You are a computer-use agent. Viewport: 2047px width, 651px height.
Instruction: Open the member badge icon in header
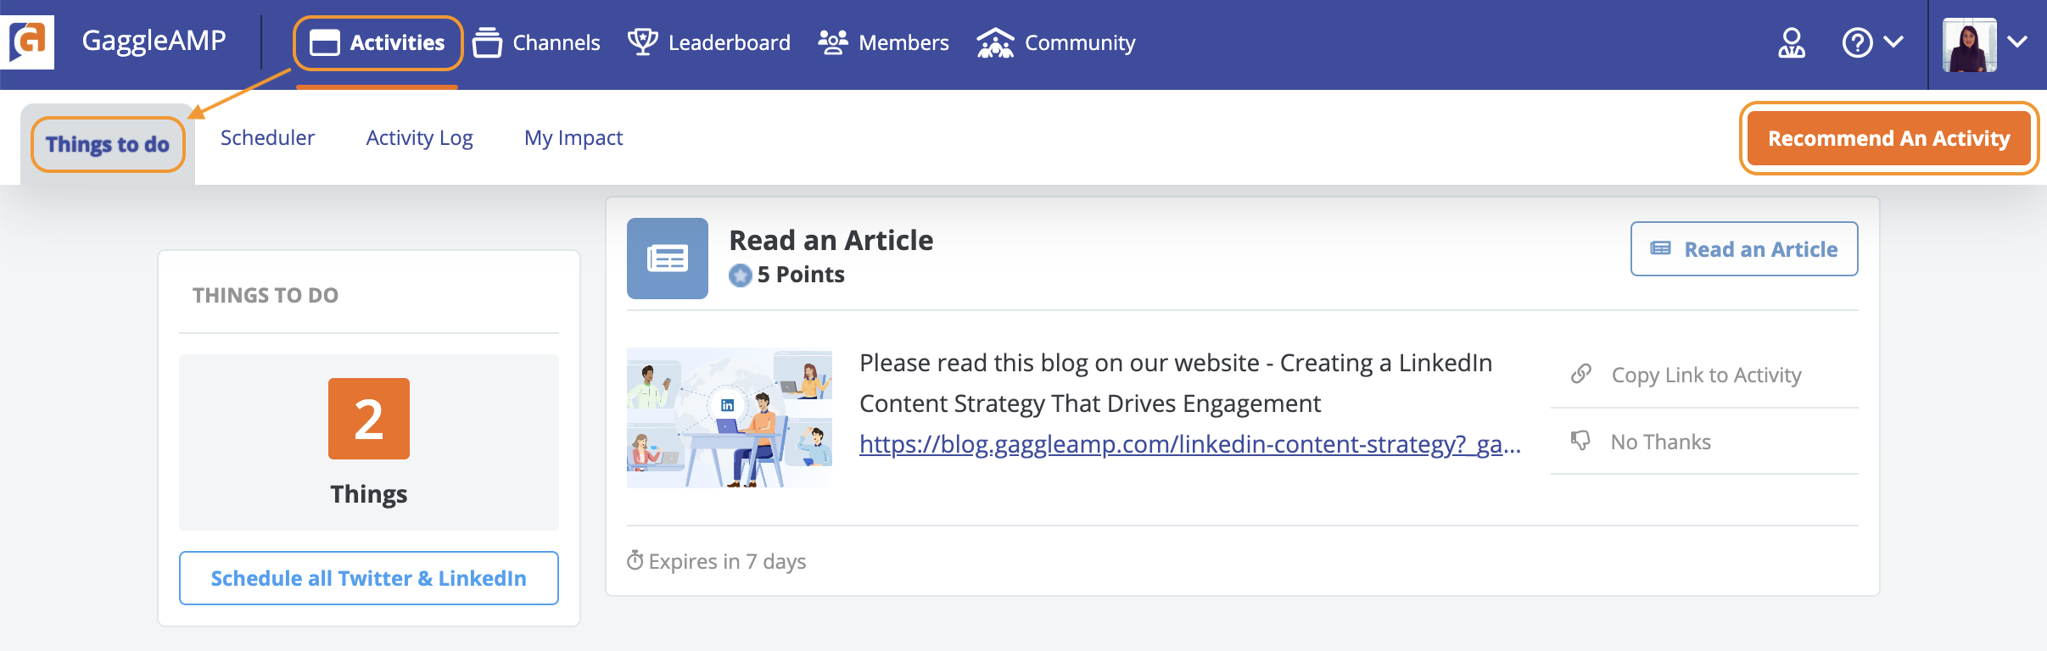tap(1791, 42)
